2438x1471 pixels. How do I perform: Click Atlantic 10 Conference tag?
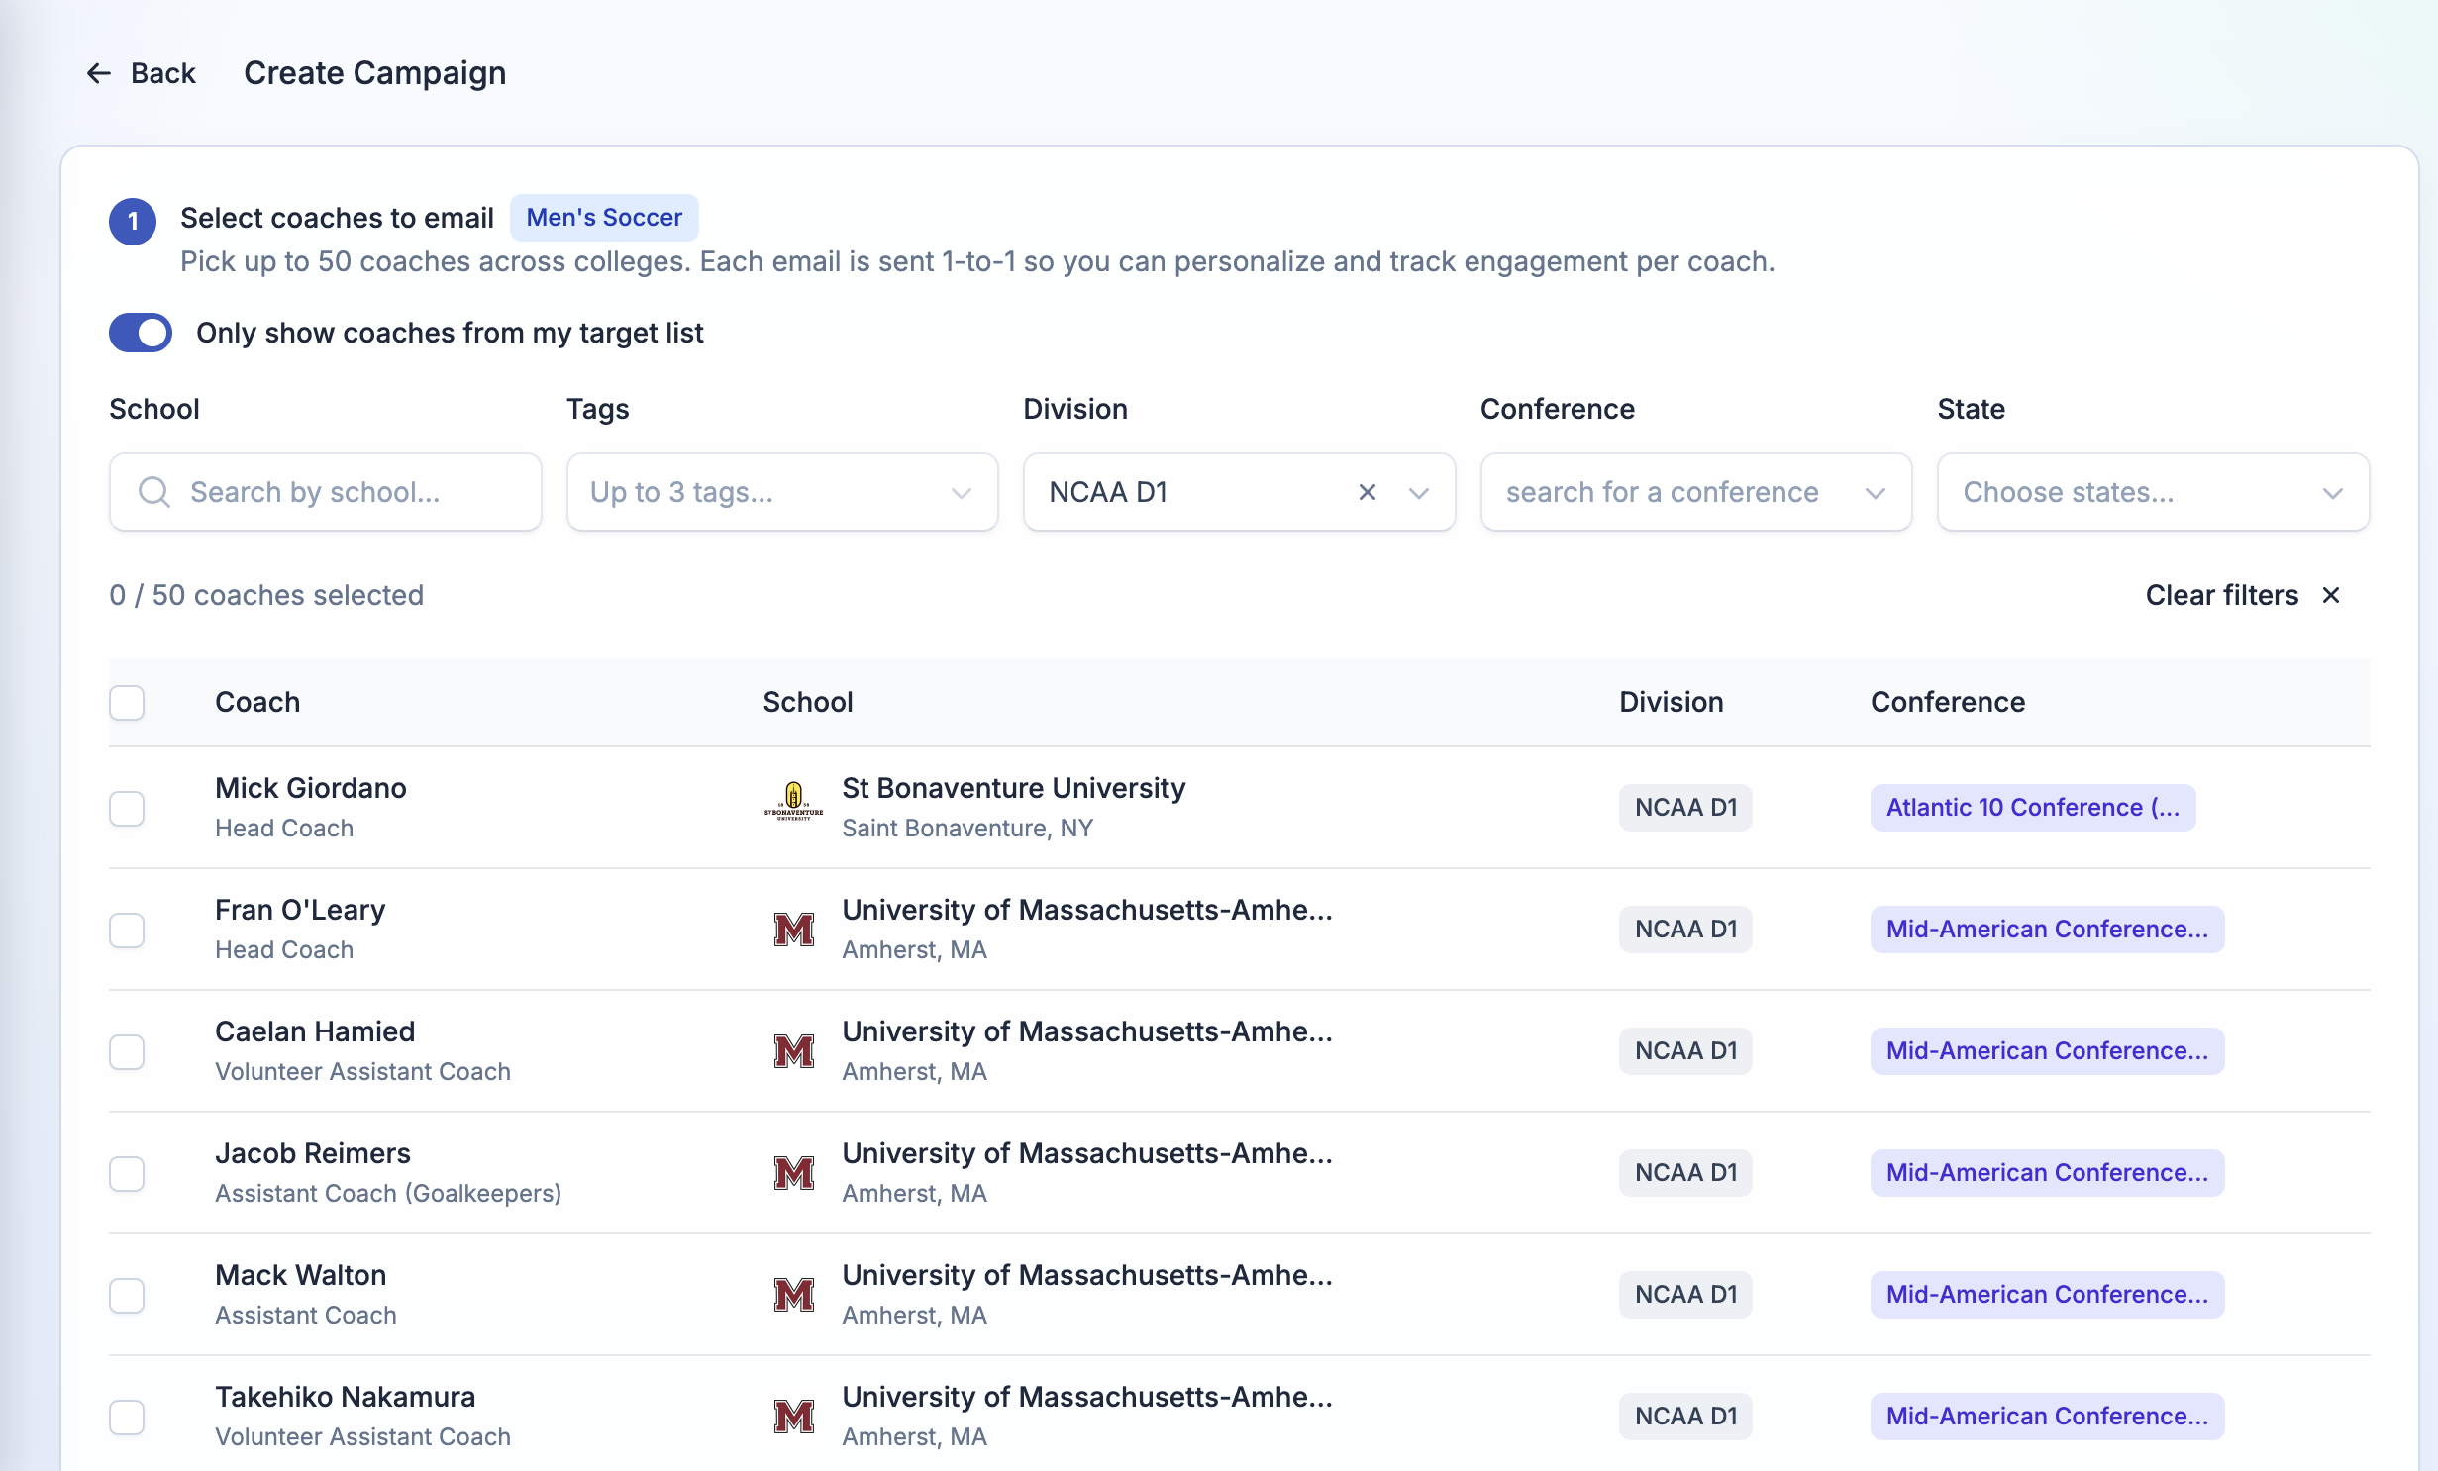(x=2033, y=808)
